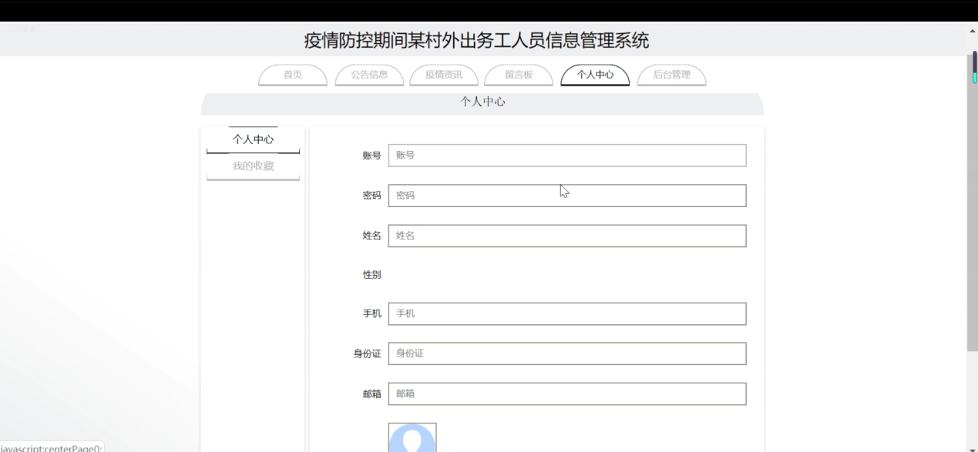Screen dimensions: 978x452
Task: Go to the 留言板 tab
Action: pyautogui.click(x=519, y=75)
